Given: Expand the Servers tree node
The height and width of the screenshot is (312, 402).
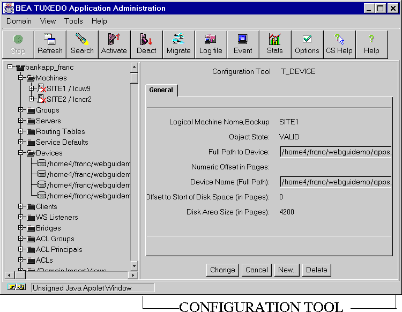Looking at the screenshot, I should [20, 121].
